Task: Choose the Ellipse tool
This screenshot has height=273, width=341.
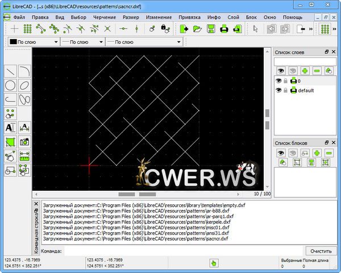Action: (24, 85)
